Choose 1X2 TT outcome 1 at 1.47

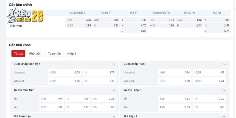pyautogui.click(x=134, y=20)
